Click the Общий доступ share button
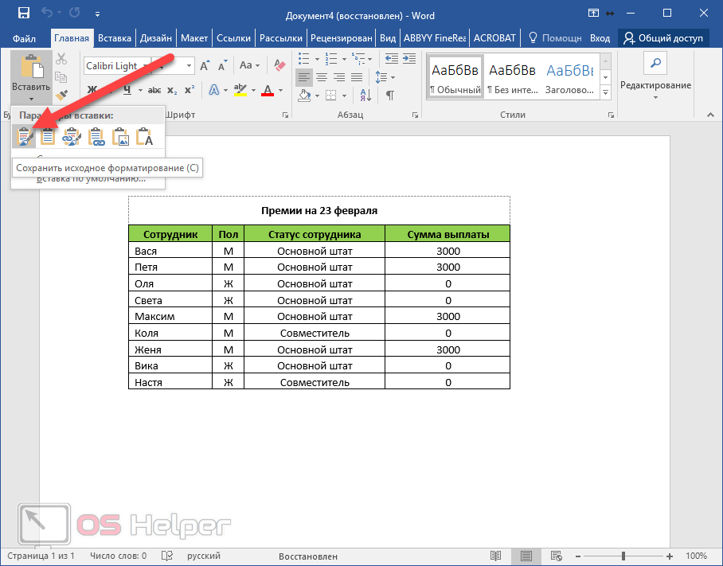The image size is (723, 566). (x=663, y=37)
